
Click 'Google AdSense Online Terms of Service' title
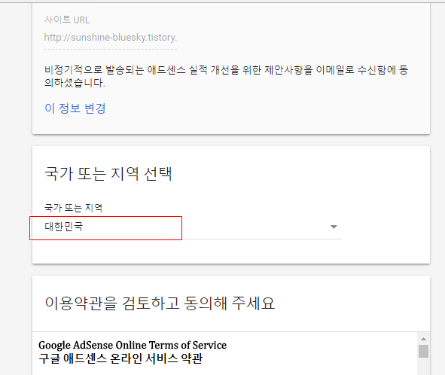tap(133, 345)
